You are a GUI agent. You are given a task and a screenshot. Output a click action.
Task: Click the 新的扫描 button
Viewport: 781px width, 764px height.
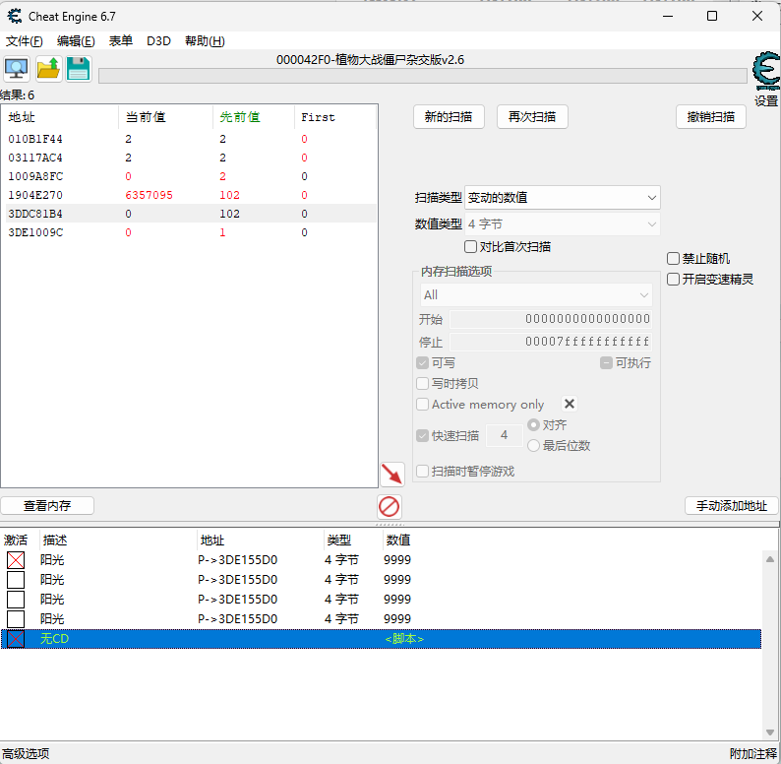point(449,116)
